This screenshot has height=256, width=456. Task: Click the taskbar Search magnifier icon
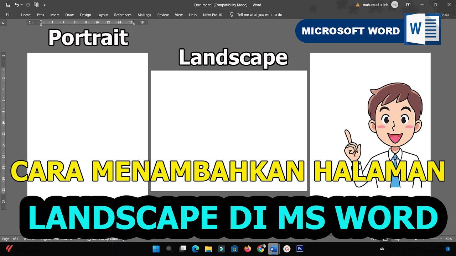(x=169, y=249)
